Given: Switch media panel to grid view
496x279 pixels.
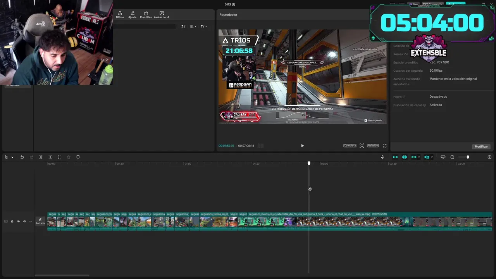Looking at the screenshot, I should (x=183, y=26).
